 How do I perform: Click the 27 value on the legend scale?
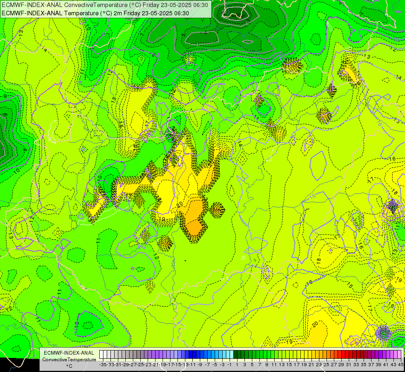334,365
